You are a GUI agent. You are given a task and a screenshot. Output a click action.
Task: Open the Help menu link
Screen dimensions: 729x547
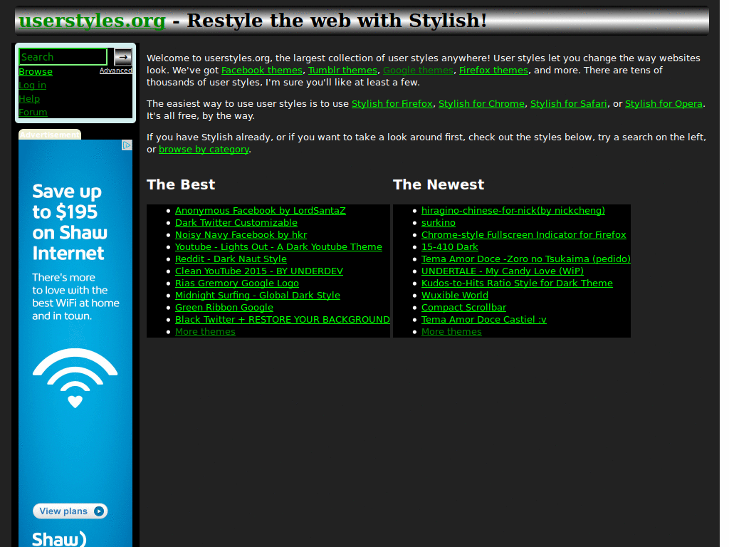29,98
